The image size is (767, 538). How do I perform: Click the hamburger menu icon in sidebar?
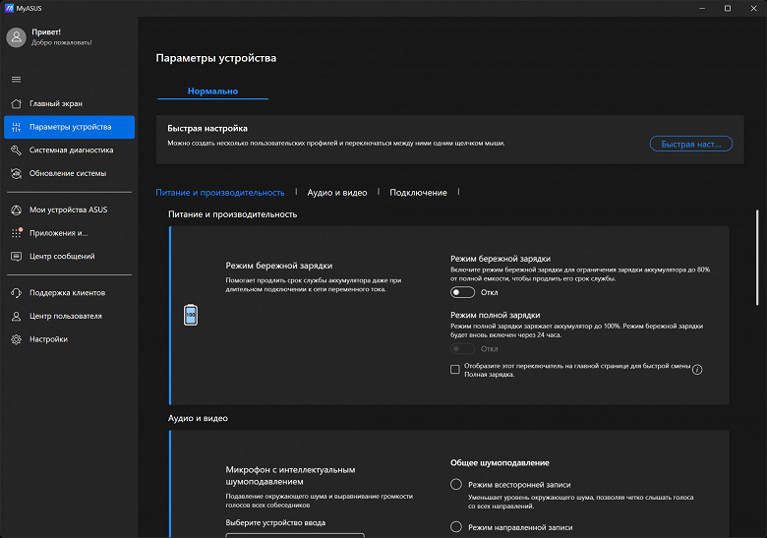[x=16, y=79]
